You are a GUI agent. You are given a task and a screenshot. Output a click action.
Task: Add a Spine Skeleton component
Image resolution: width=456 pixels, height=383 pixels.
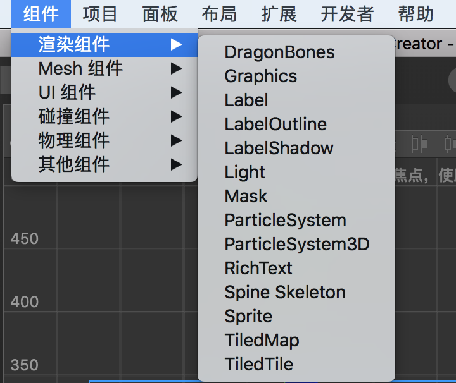[285, 293]
